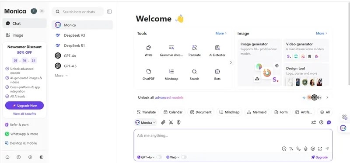The height and width of the screenshot is (163, 350).
Task: Start a new chat with purple bubble icon
Action: [329, 122]
